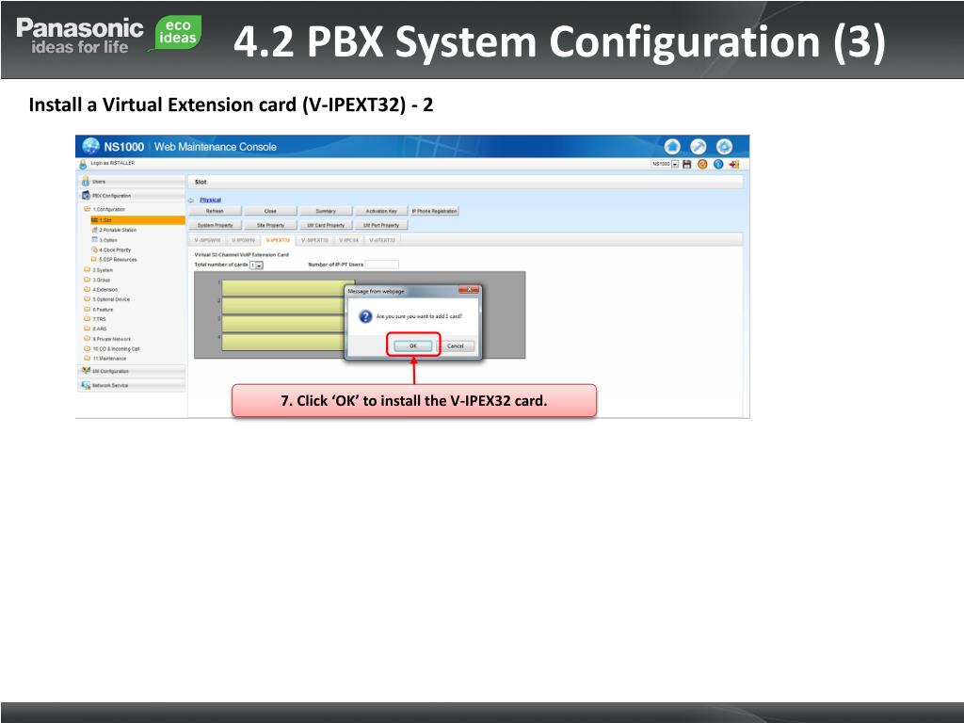
Task: Click Cancel in the webpage message dialog
Action: point(456,346)
